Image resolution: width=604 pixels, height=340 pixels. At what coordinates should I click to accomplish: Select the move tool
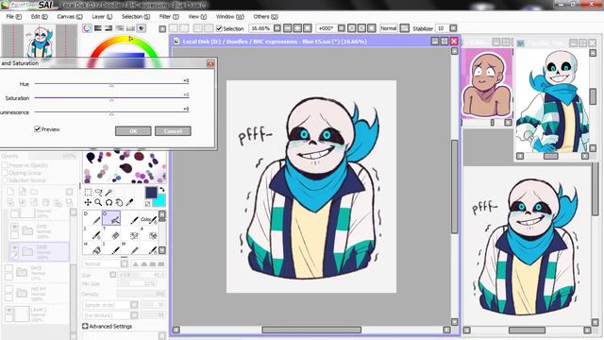coord(88,202)
